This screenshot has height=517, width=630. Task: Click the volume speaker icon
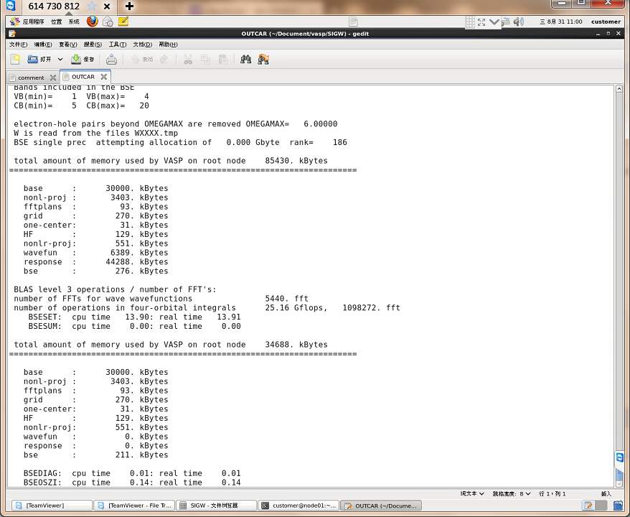[x=518, y=22]
